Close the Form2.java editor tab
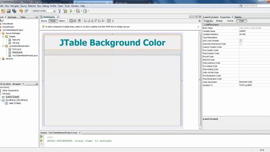 [x=58, y=17]
